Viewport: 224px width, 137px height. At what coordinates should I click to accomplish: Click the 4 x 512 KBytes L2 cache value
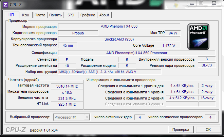point(182,98)
